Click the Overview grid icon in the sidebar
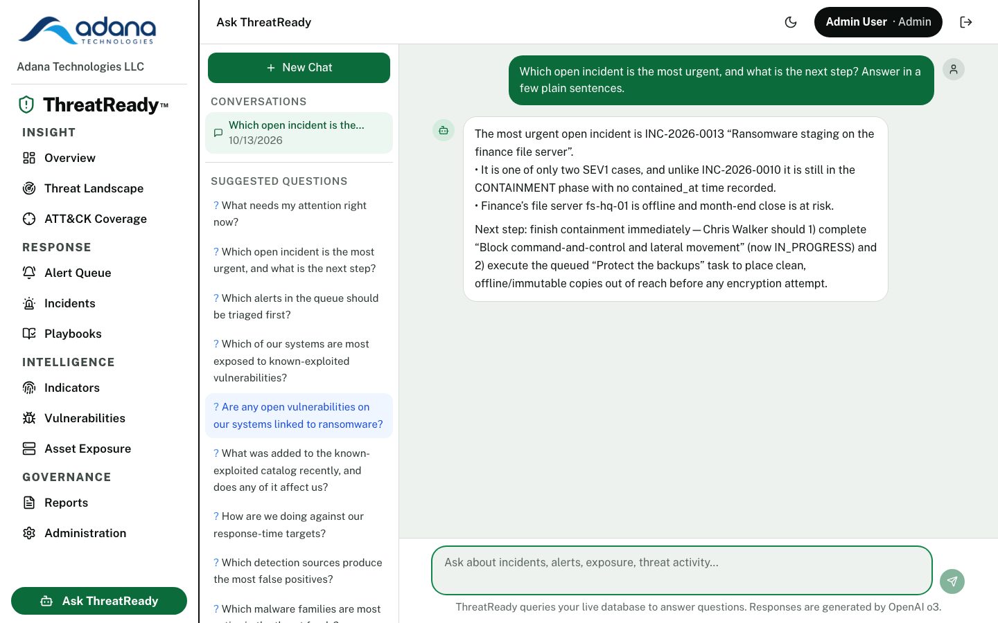The height and width of the screenshot is (623, 998). tap(29, 158)
